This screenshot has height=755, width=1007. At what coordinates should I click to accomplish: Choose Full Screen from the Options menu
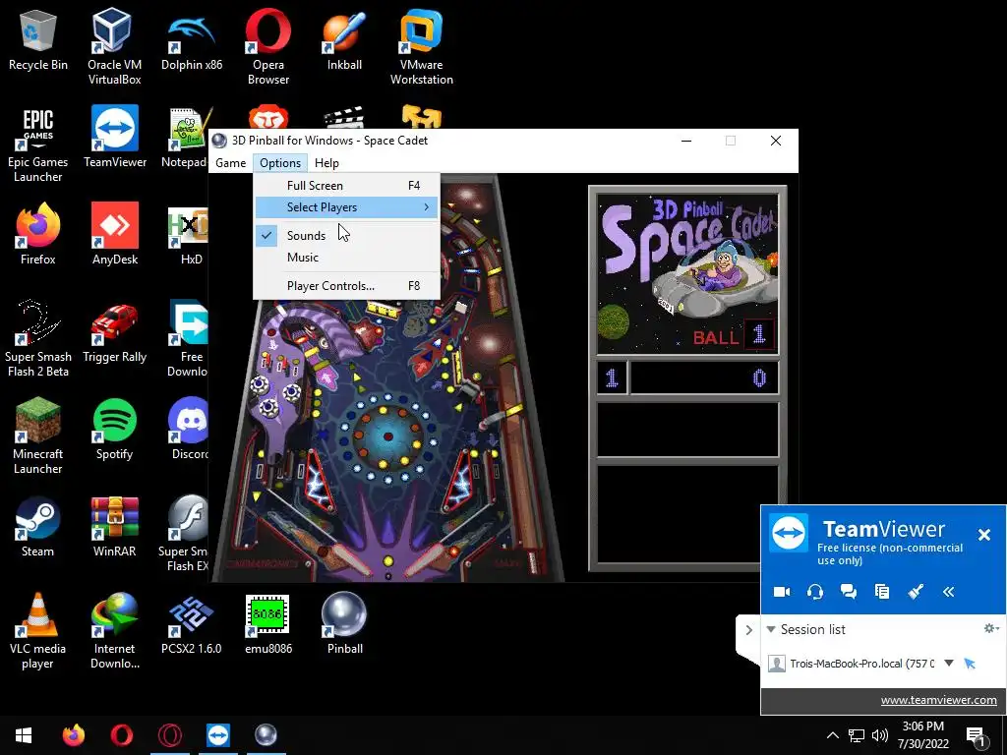[x=347, y=186]
